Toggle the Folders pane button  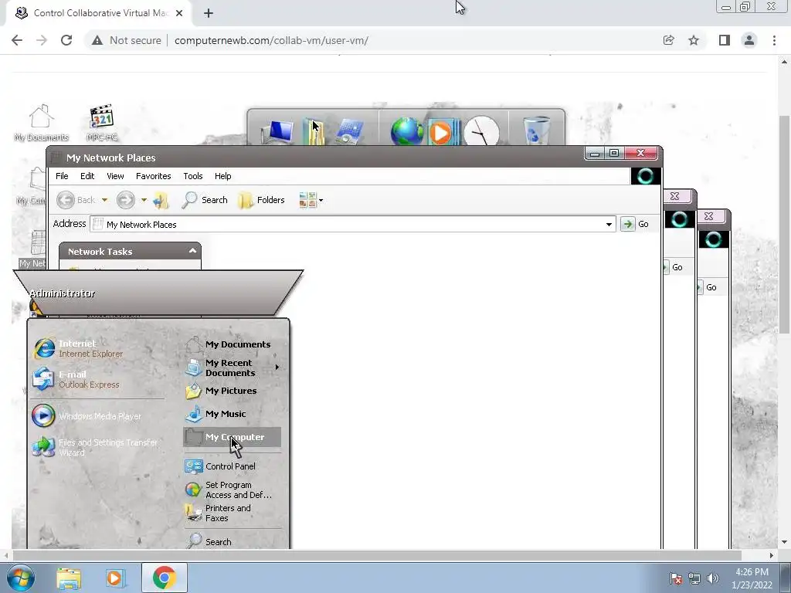(261, 200)
